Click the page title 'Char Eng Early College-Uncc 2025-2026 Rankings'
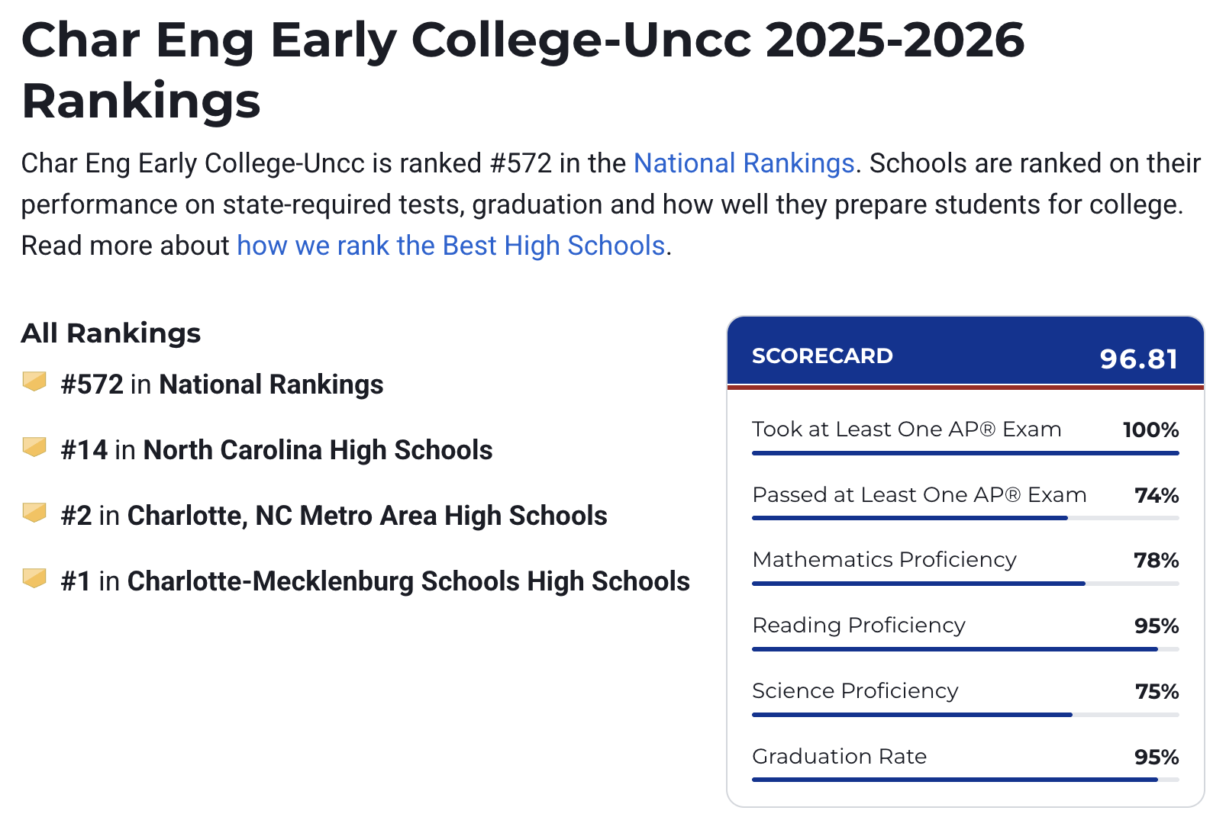Screen dimensions: 1226x830 click(x=522, y=70)
